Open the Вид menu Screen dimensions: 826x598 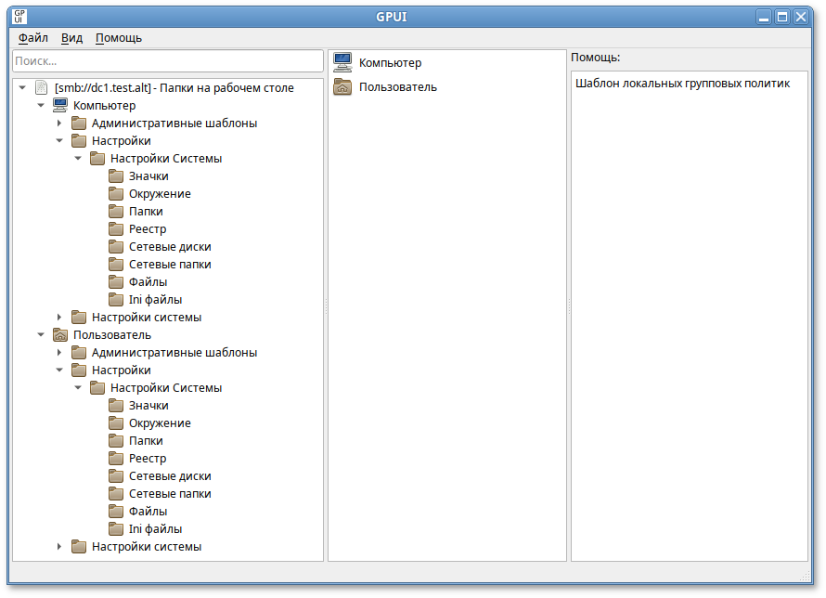(71, 38)
